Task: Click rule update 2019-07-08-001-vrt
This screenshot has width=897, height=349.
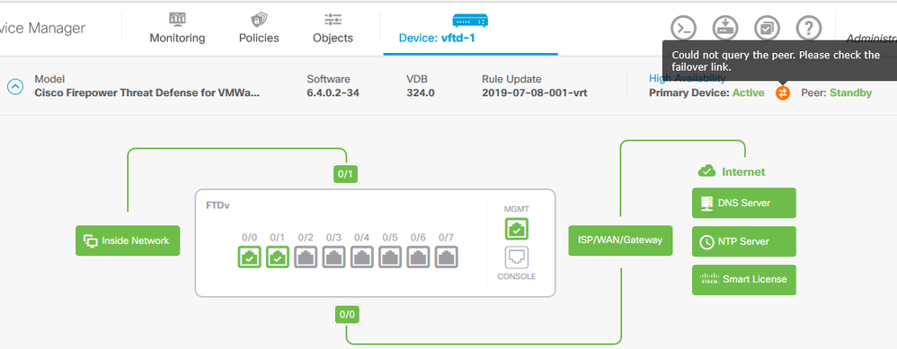Action: click(534, 92)
